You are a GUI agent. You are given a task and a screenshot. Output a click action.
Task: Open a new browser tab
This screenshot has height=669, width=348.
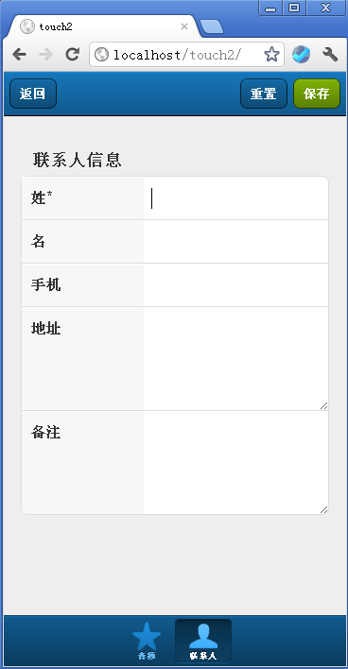[212, 26]
